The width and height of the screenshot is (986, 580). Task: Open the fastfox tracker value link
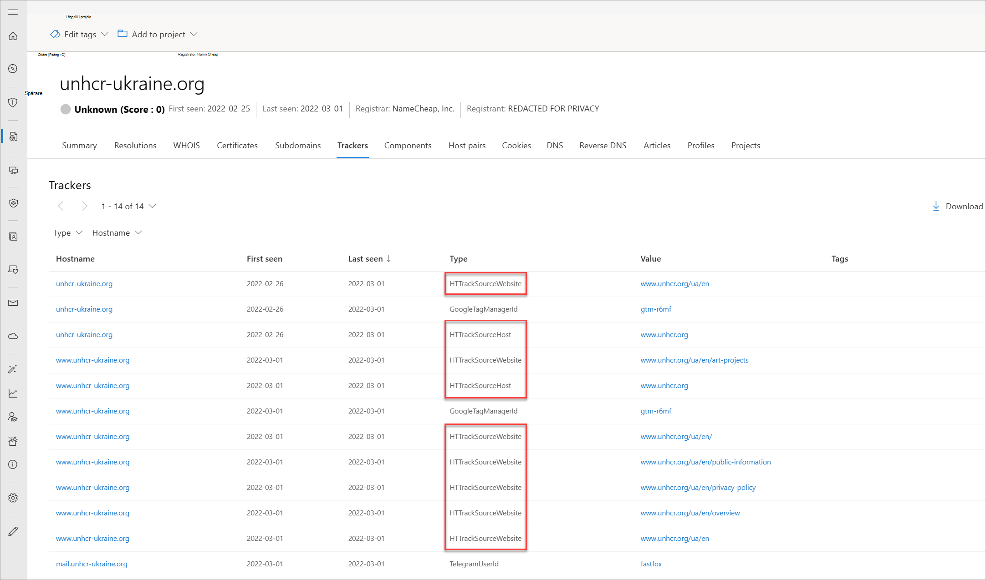click(x=651, y=564)
